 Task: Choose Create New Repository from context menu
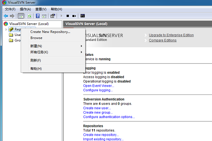[x=50, y=32]
